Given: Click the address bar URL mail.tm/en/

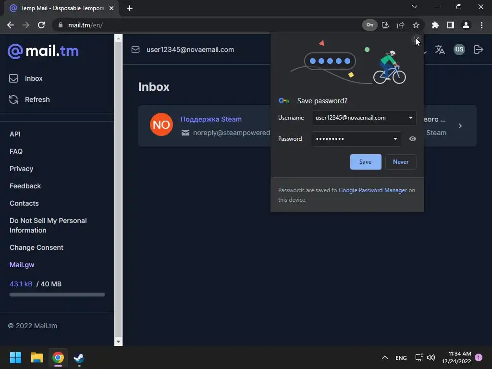Looking at the screenshot, I should click(x=86, y=25).
